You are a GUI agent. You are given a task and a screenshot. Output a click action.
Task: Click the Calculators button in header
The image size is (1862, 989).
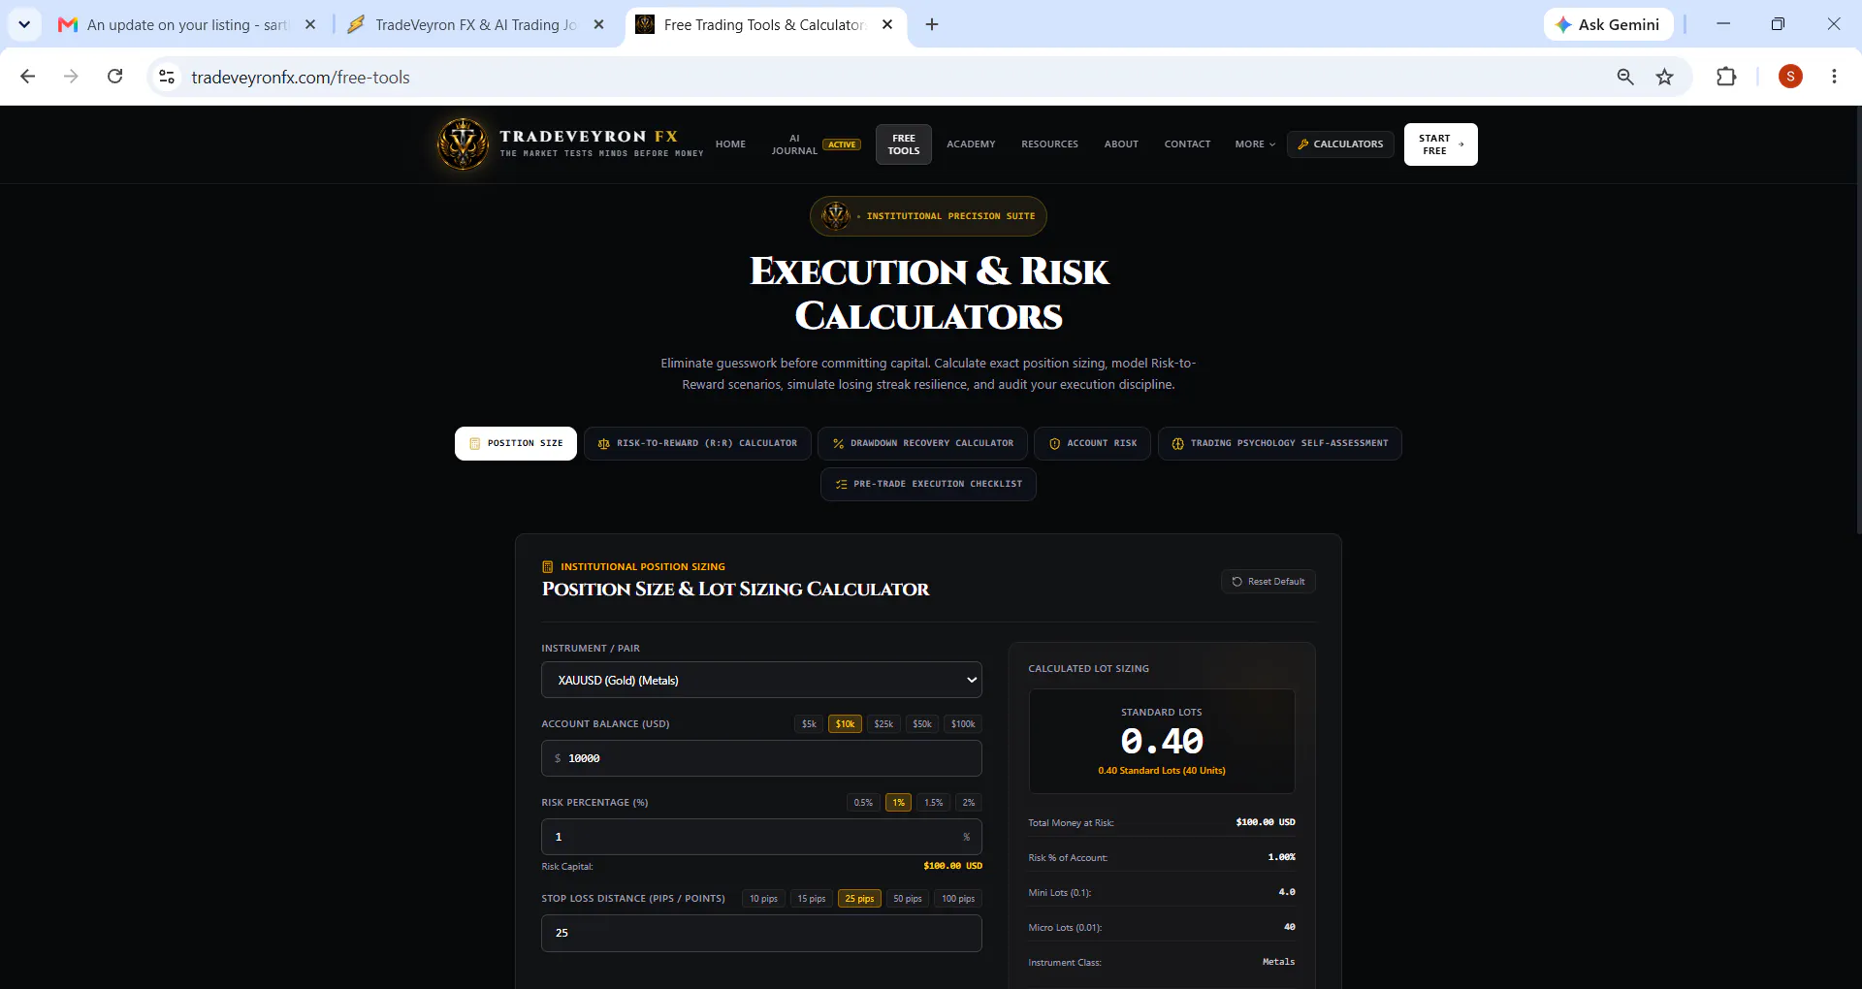(x=1341, y=144)
